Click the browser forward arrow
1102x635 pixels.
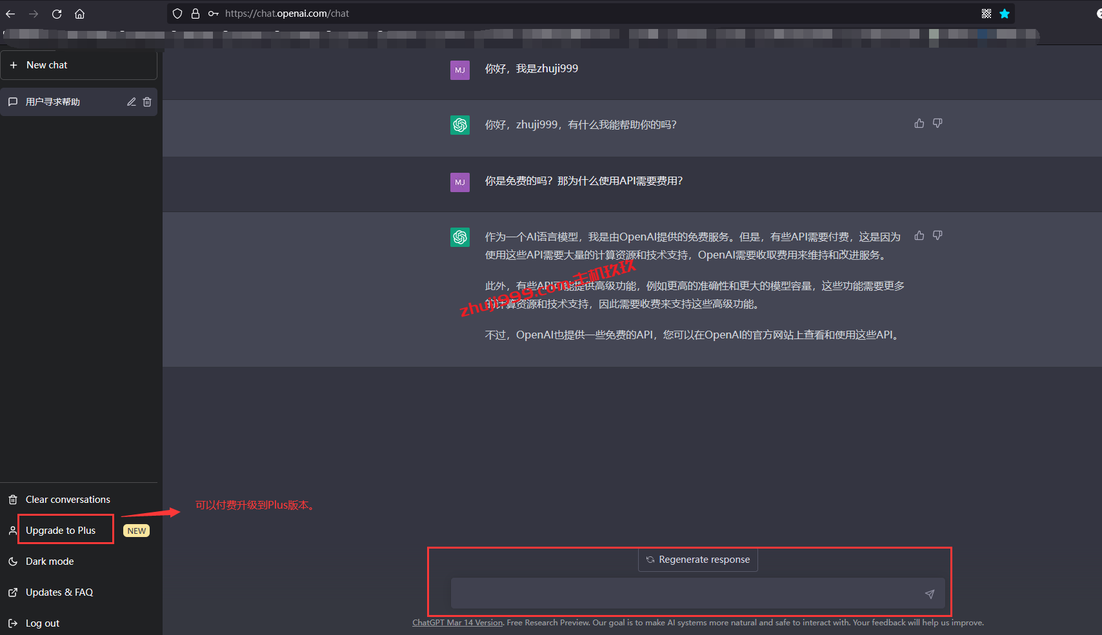(x=34, y=14)
